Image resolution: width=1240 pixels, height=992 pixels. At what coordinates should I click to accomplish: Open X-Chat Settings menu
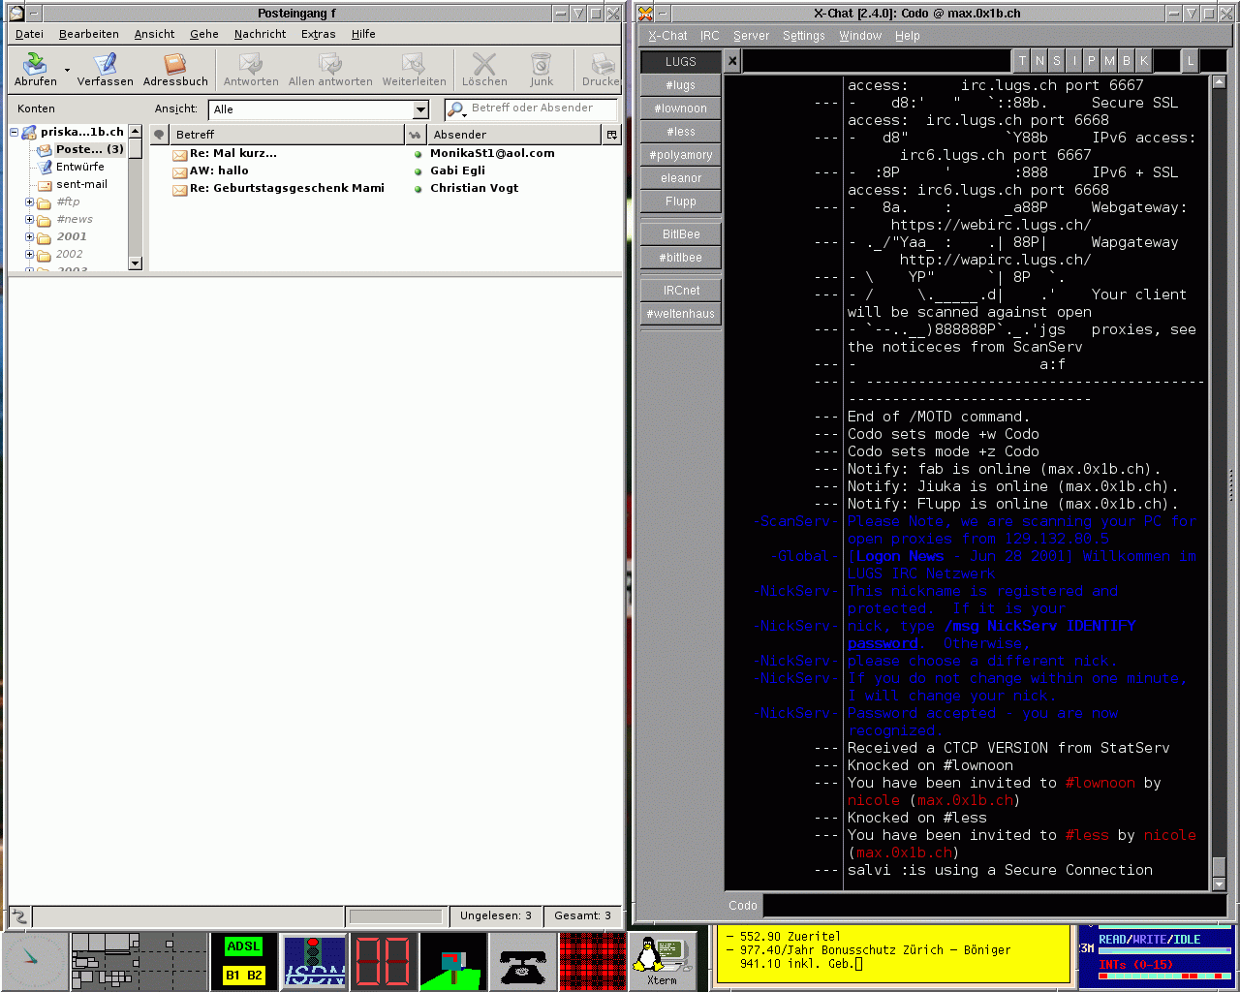[803, 36]
